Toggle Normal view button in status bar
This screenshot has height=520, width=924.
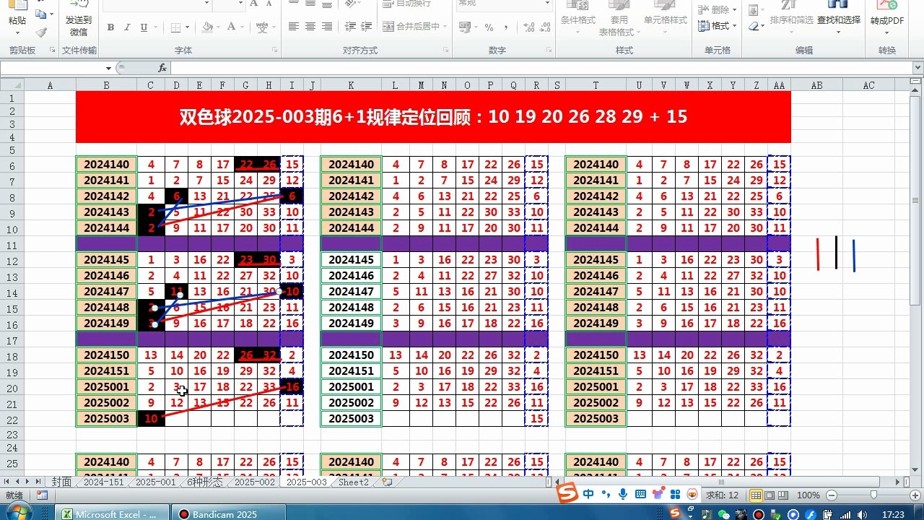point(756,495)
